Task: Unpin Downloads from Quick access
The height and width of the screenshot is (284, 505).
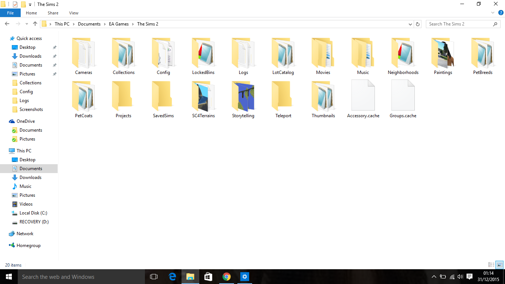Action: 54,56
